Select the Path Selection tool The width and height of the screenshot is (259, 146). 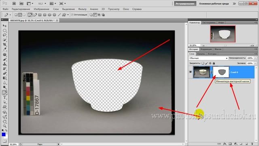pyautogui.click(x=4, y=102)
